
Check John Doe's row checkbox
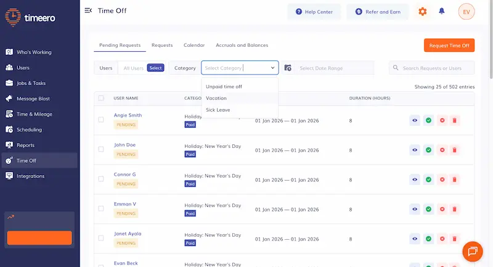tap(101, 149)
